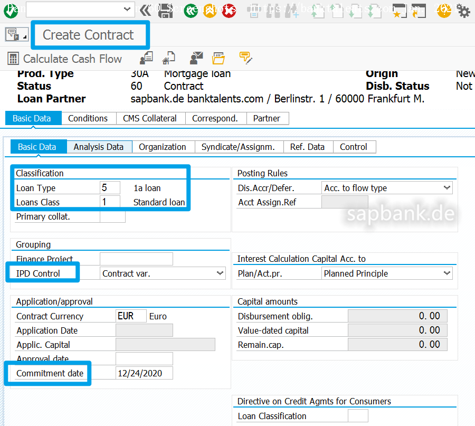
Task: Click the person-with-document icon in application toolbar
Action: (x=146, y=58)
